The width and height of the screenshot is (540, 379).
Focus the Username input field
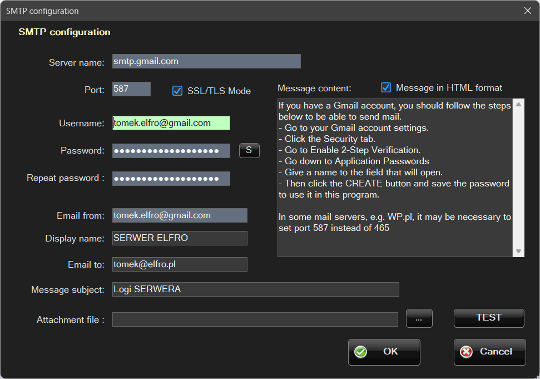[x=171, y=123]
